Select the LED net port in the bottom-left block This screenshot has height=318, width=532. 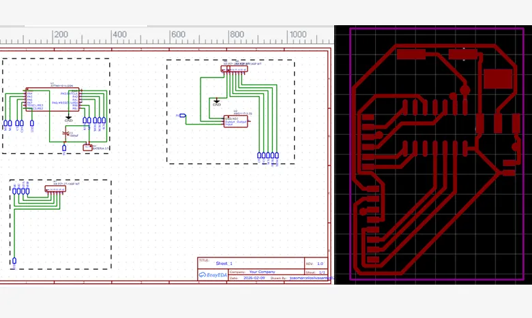pos(14,261)
